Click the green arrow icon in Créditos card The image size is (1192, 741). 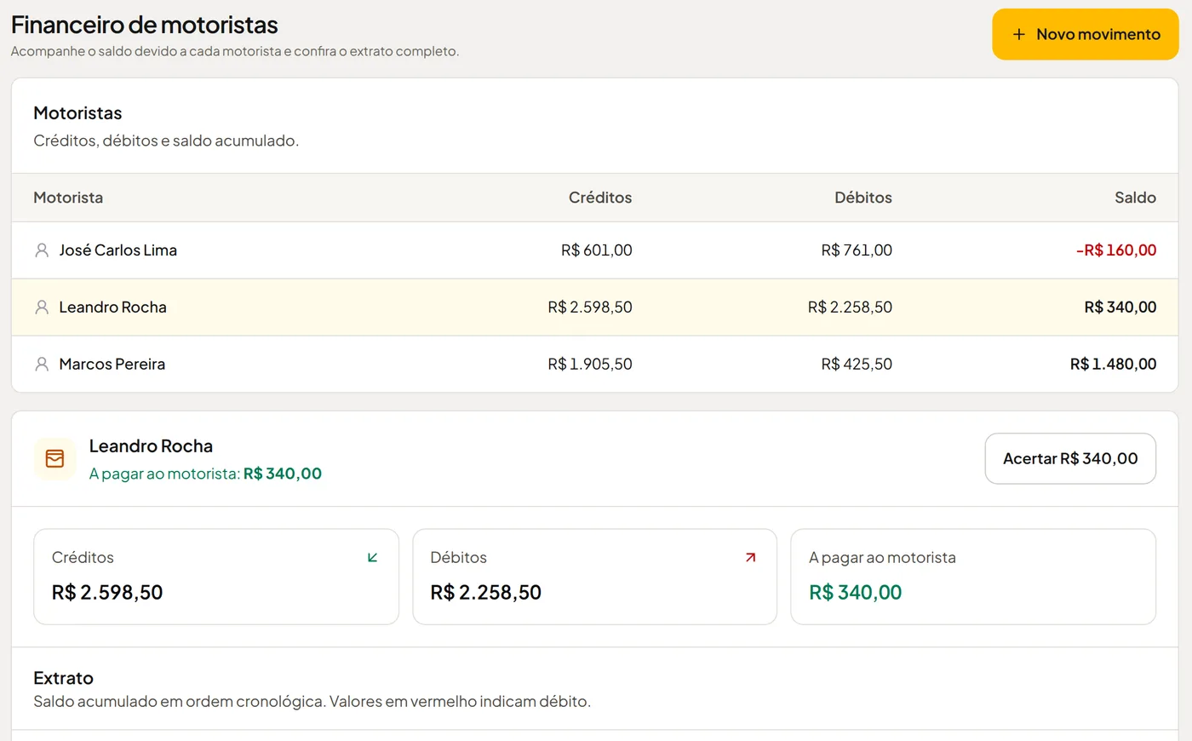coord(372,558)
